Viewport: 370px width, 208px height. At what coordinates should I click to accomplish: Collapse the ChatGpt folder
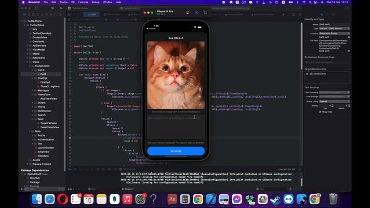point(32,79)
